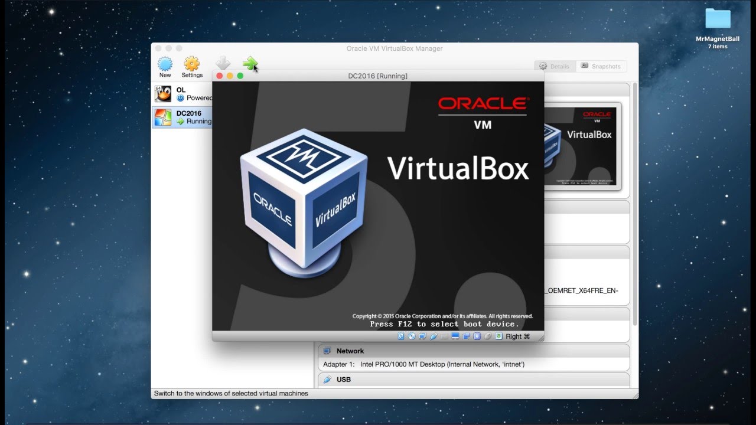Click the Network section's adapter icon
Screen dimensions: 756x425
[x=327, y=351]
